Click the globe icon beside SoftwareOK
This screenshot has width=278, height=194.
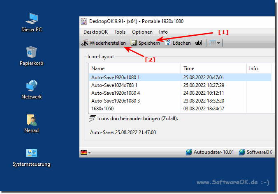coord(242,152)
